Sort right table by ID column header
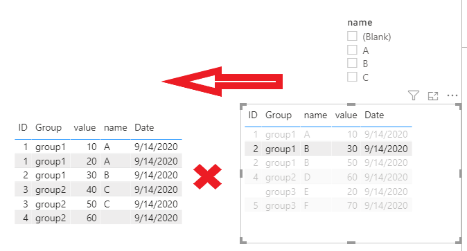The image size is (467, 251). click(253, 115)
